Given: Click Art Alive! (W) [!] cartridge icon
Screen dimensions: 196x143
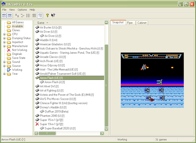Looking at the screenshot, I should [37, 86].
